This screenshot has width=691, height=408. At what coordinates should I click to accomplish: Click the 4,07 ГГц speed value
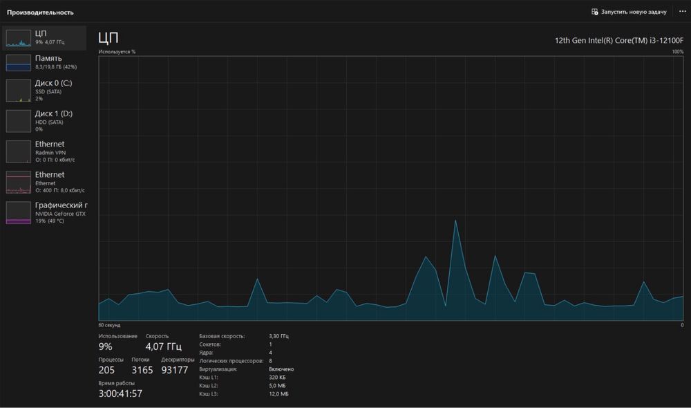pyautogui.click(x=164, y=346)
